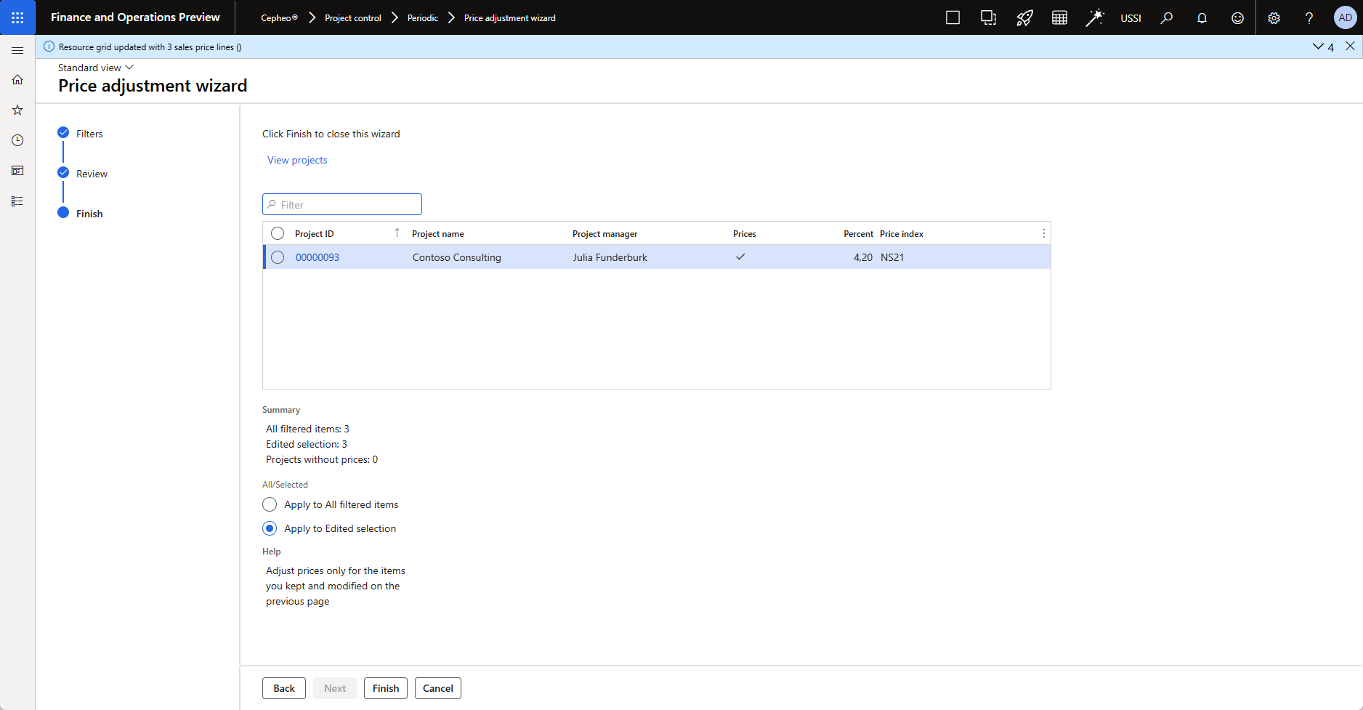Open the Settings gear icon

coord(1274,18)
